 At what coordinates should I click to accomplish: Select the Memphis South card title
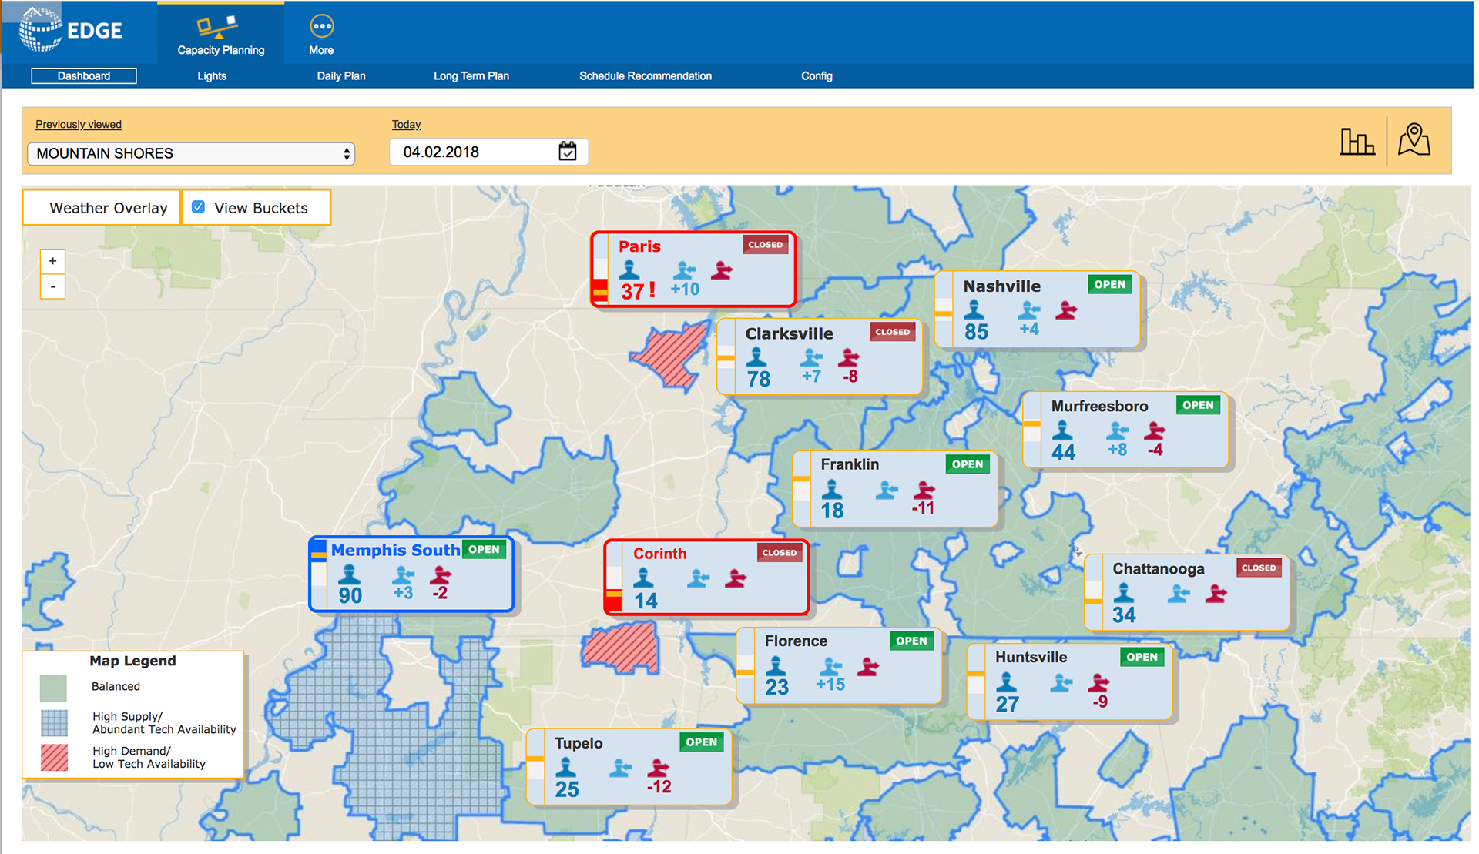[395, 550]
